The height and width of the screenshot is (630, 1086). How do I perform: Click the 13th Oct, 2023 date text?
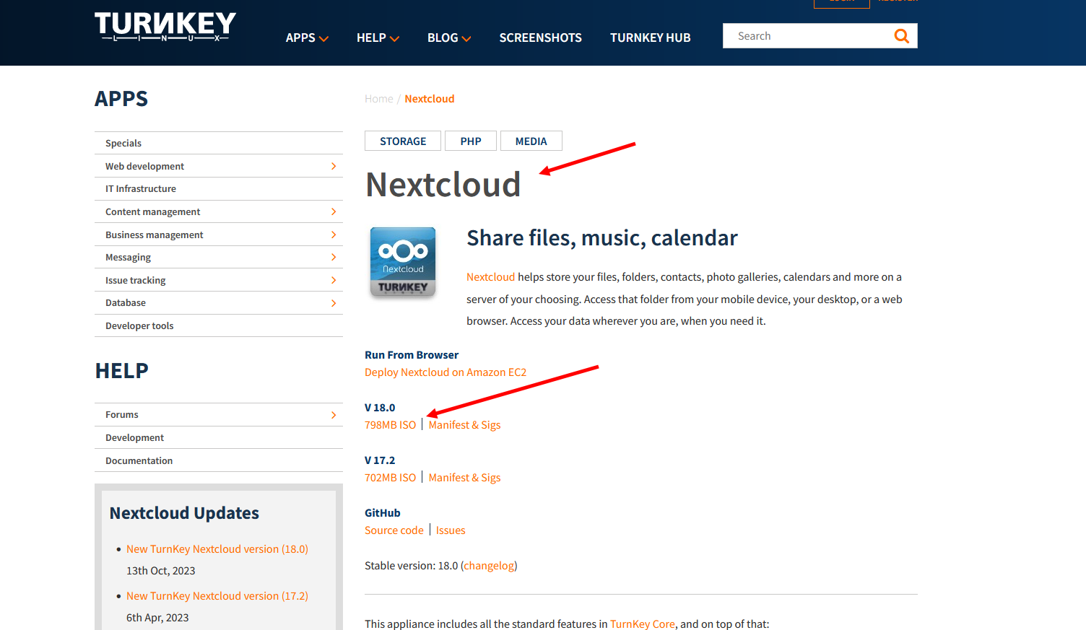coord(161,571)
